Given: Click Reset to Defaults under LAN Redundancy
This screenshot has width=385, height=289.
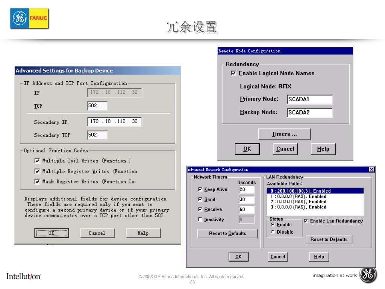Looking at the screenshot, I should (x=329, y=239).
